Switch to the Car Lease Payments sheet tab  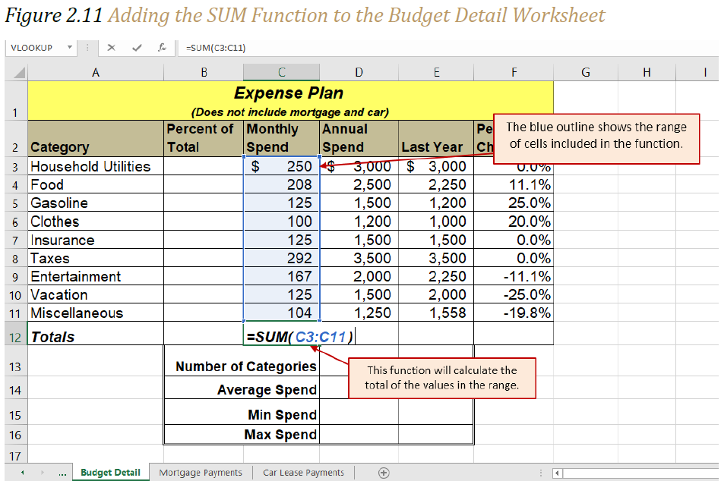click(303, 473)
